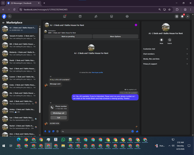Screen dimensions: 194x155
Task: Open File Explorer from the taskbar
Action: point(63,146)
